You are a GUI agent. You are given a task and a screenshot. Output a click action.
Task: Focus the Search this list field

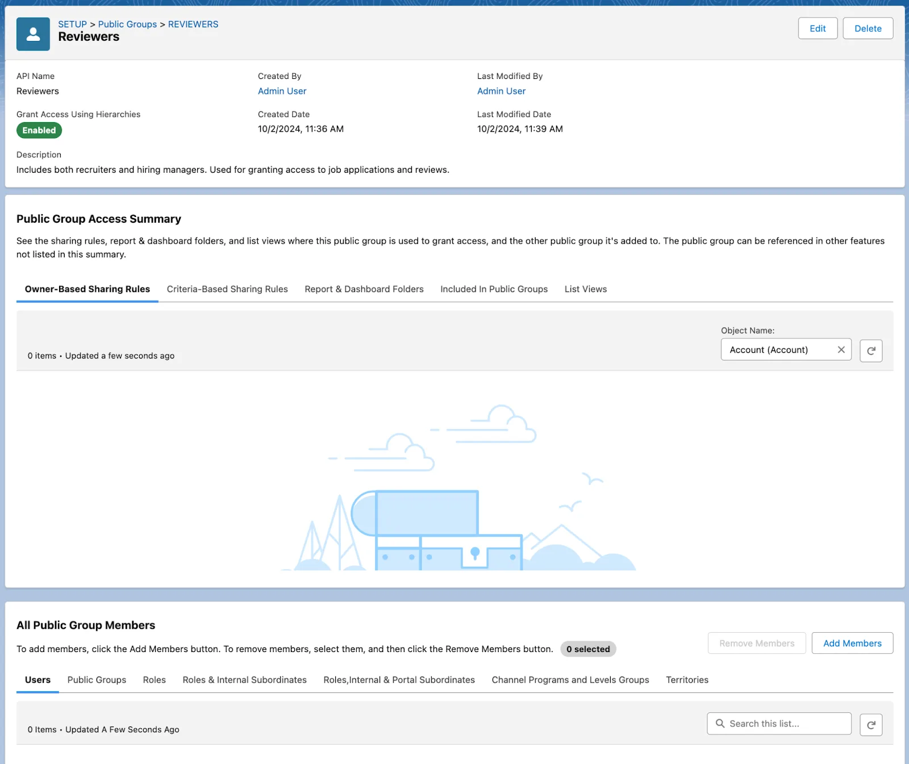coord(779,724)
